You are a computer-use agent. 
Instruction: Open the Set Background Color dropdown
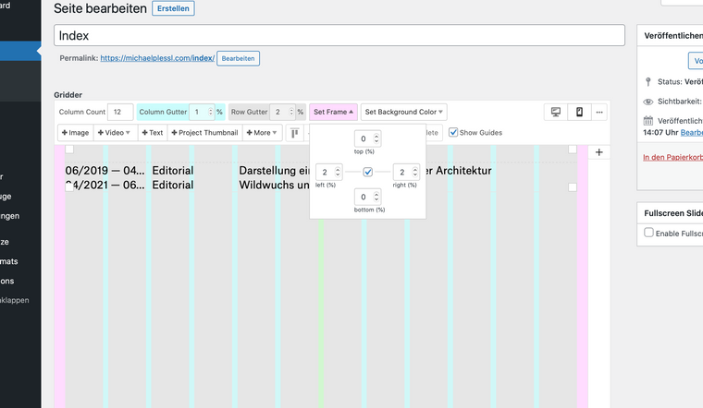(x=404, y=112)
